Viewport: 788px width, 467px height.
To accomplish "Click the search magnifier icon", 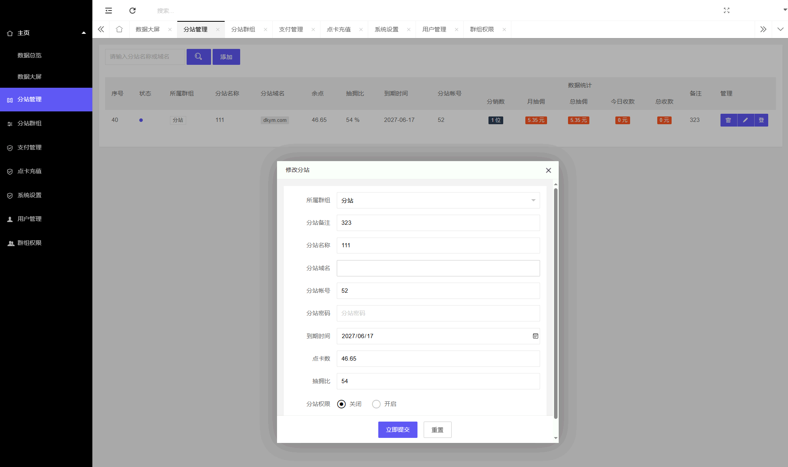I will 199,57.
